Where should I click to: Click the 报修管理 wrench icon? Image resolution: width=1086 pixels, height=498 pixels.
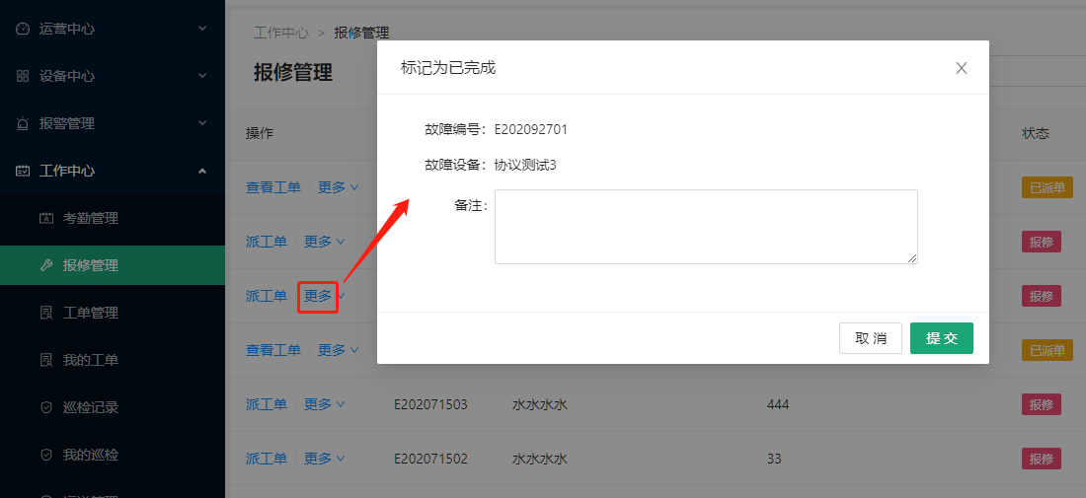point(45,265)
